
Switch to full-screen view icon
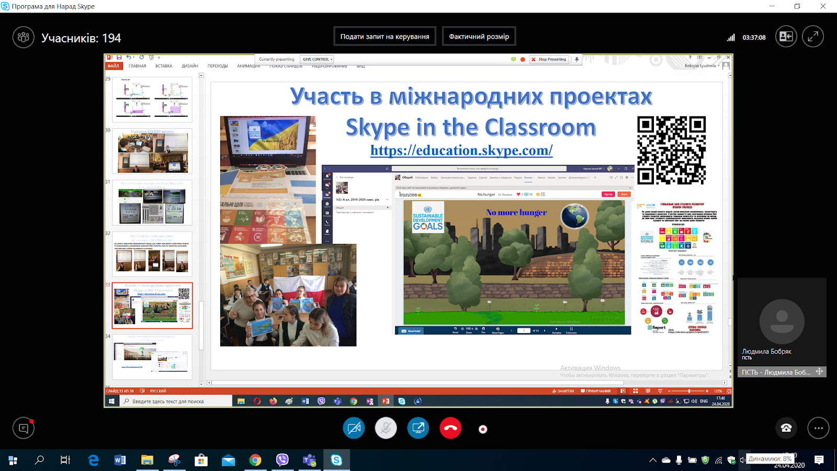813,37
